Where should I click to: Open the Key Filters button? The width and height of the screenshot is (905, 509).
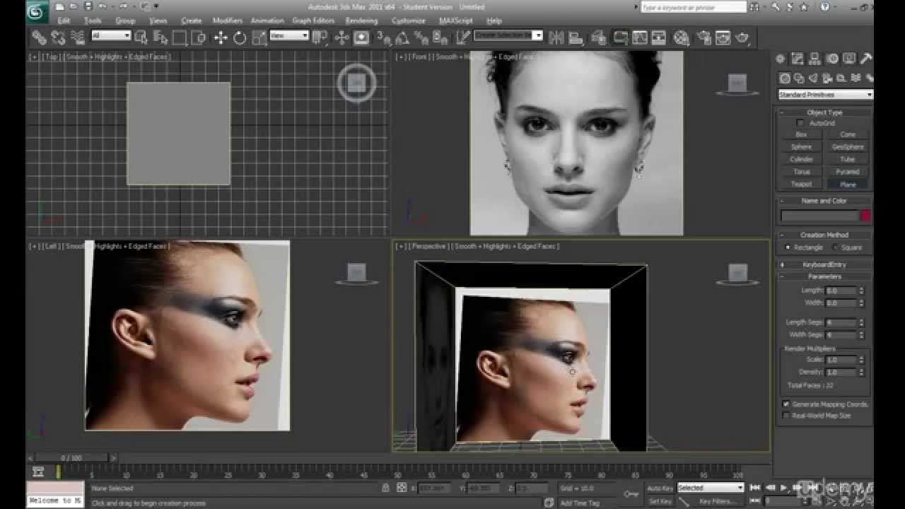[718, 501]
